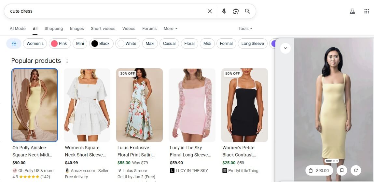
Task: Click the $55.30 sale price
Action: [124, 163]
